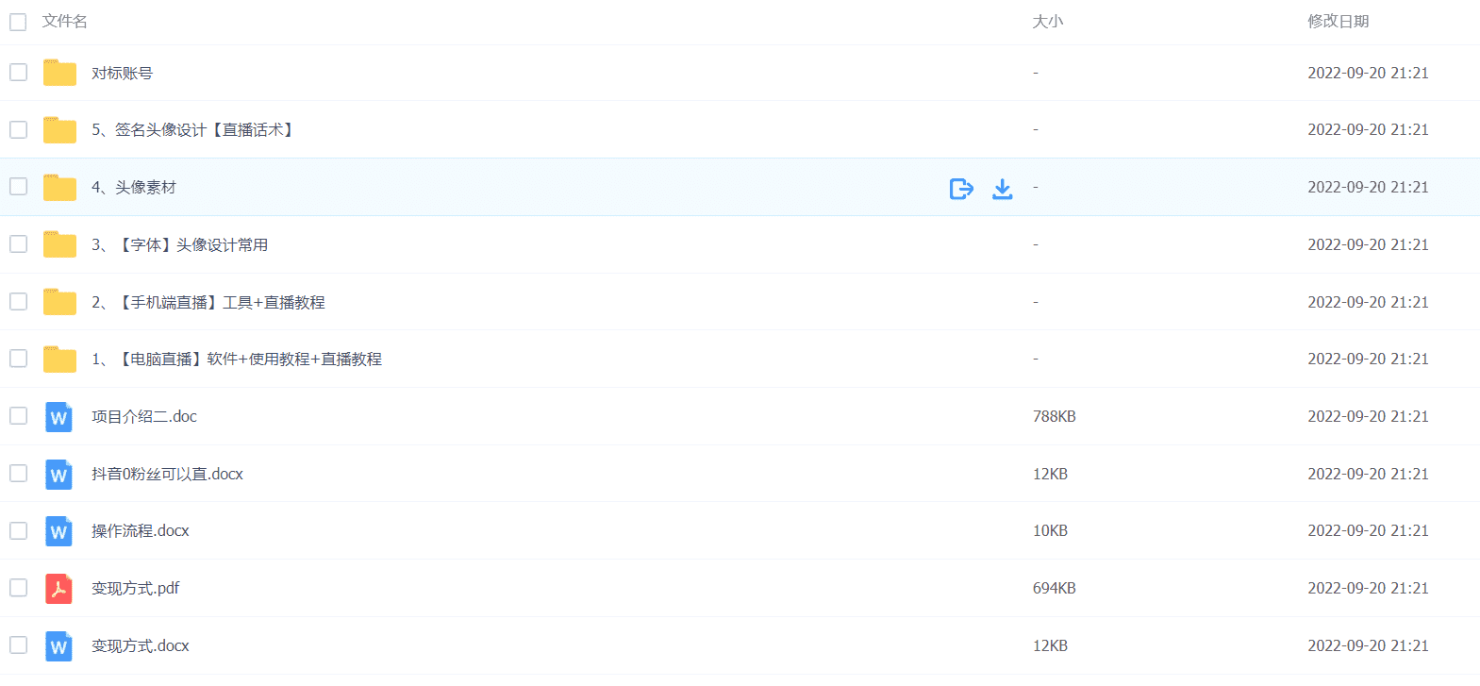Image resolution: width=1480 pixels, height=686 pixels.
Task: Select checkbox for 变现方式.pdf
Action: 18,588
